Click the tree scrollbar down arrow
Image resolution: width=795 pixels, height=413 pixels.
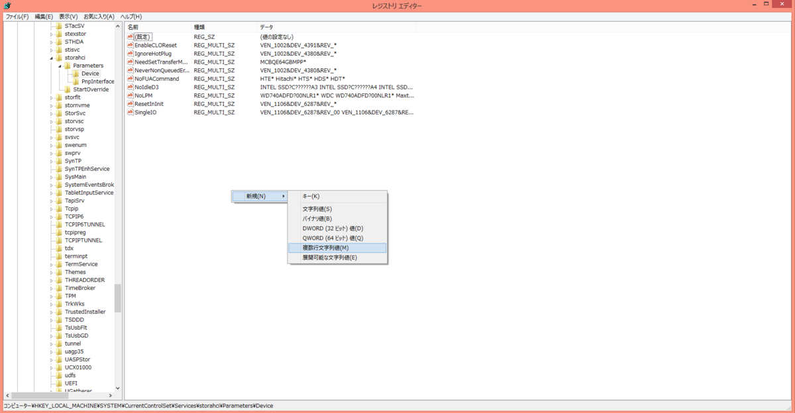[x=118, y=389]
